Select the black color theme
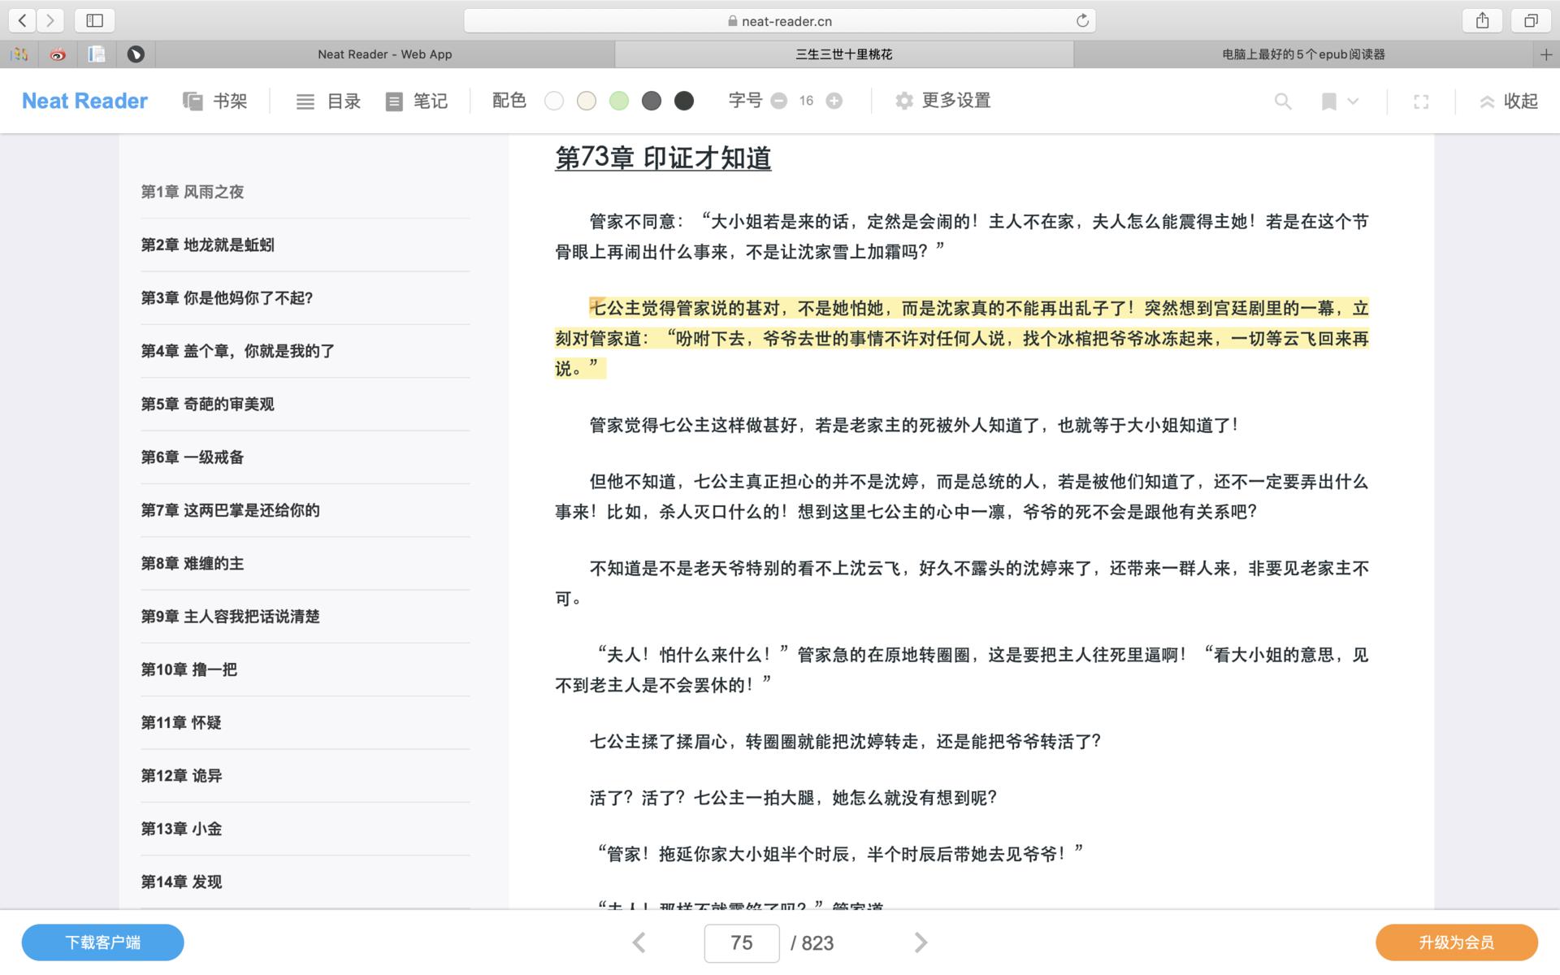 [x=684, y=101]
